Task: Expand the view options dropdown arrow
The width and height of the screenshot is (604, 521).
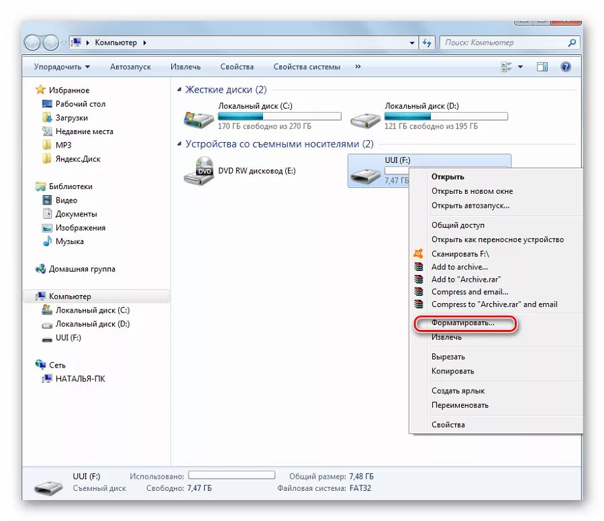Action: click(520, 67)
